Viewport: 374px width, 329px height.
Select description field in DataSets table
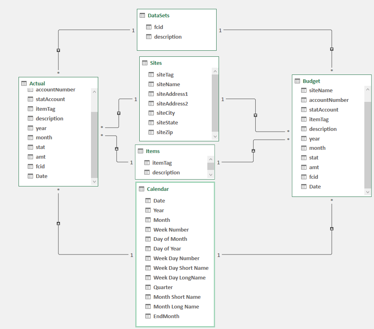point(168,37)
